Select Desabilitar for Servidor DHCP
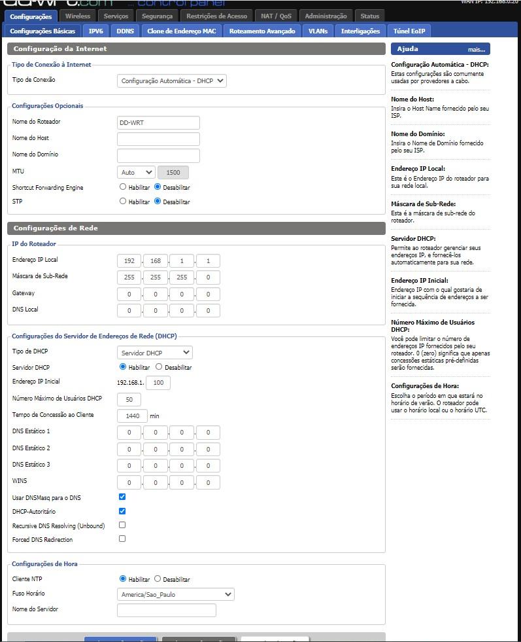 point(159,366)
